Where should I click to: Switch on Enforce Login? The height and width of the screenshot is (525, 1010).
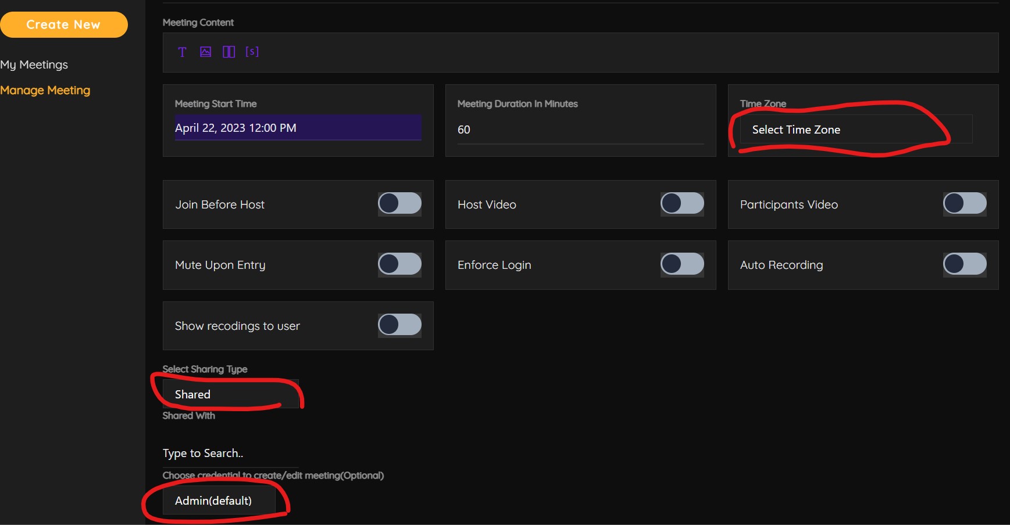pos(682,264)
